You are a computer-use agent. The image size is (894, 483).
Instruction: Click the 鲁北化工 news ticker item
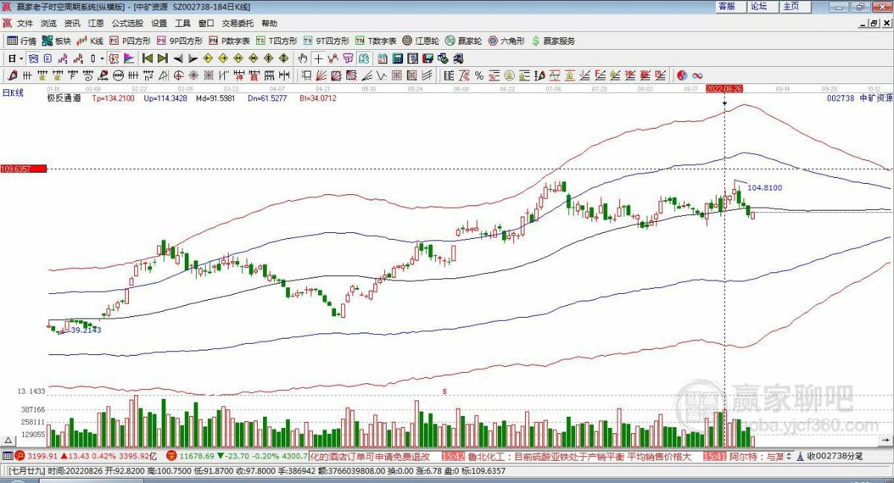pos(579,455)
